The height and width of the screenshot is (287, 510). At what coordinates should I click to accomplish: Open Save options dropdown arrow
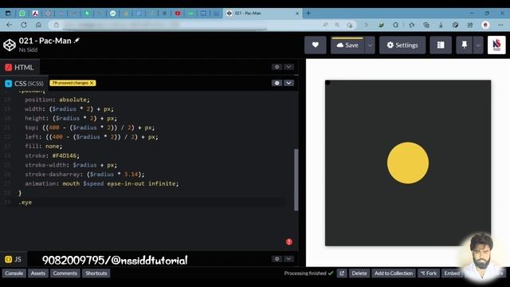click(370, 45)
